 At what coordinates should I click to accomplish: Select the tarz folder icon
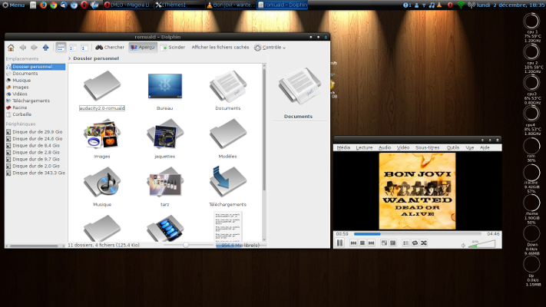[164, 182]
